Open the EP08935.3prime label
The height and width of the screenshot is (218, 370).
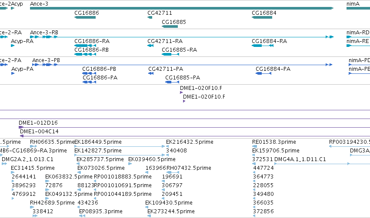[101, 211]
